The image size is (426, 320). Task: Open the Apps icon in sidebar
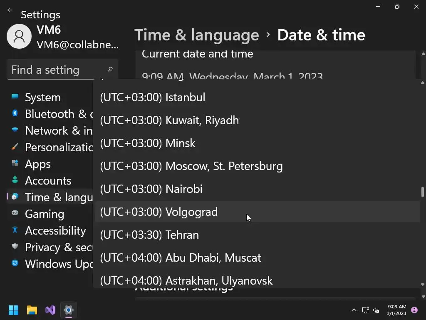tap(15, 163)
